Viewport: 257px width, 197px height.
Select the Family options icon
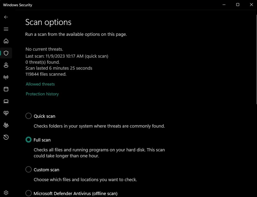pos(6,124)
